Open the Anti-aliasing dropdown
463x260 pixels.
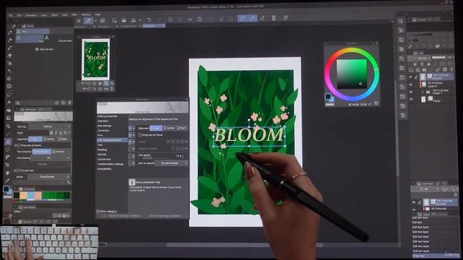pyautogui.click(x=50, y=158)
